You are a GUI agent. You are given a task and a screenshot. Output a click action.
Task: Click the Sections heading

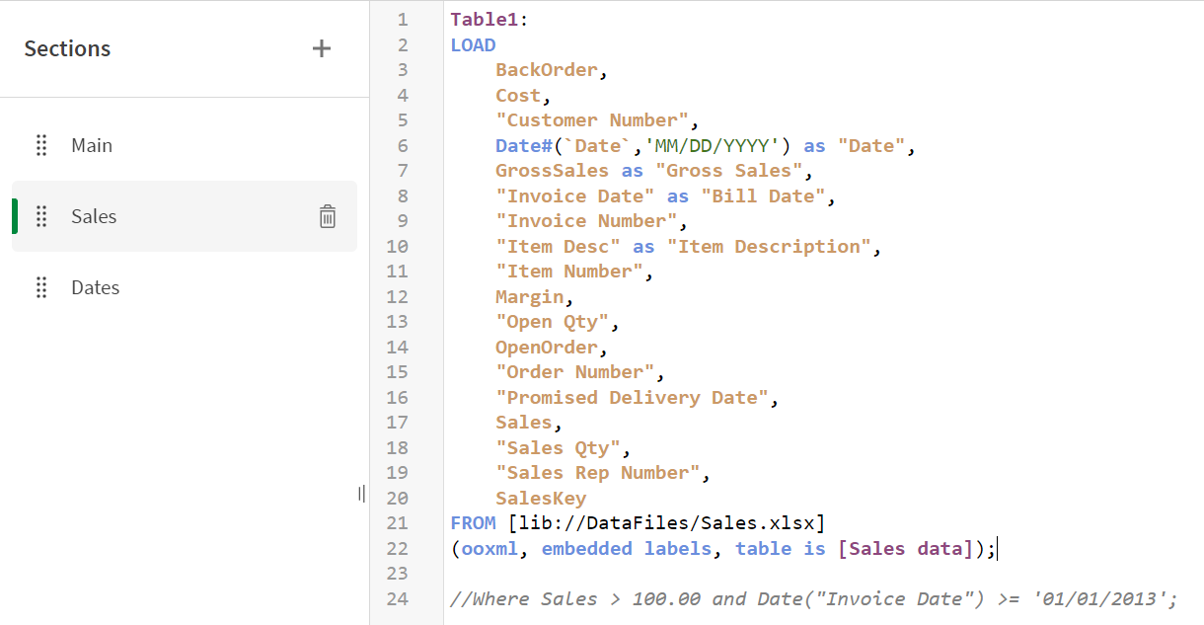pyautogui.click(x=67, y=48)
